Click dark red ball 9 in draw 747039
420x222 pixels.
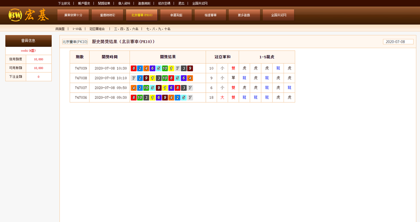(190, 68)
